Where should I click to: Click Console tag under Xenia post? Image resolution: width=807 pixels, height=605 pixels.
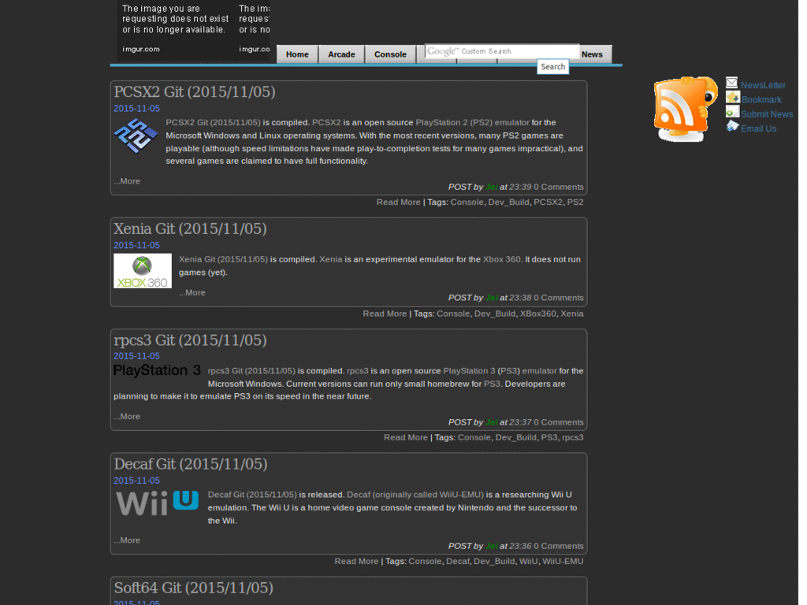[453, 314]
